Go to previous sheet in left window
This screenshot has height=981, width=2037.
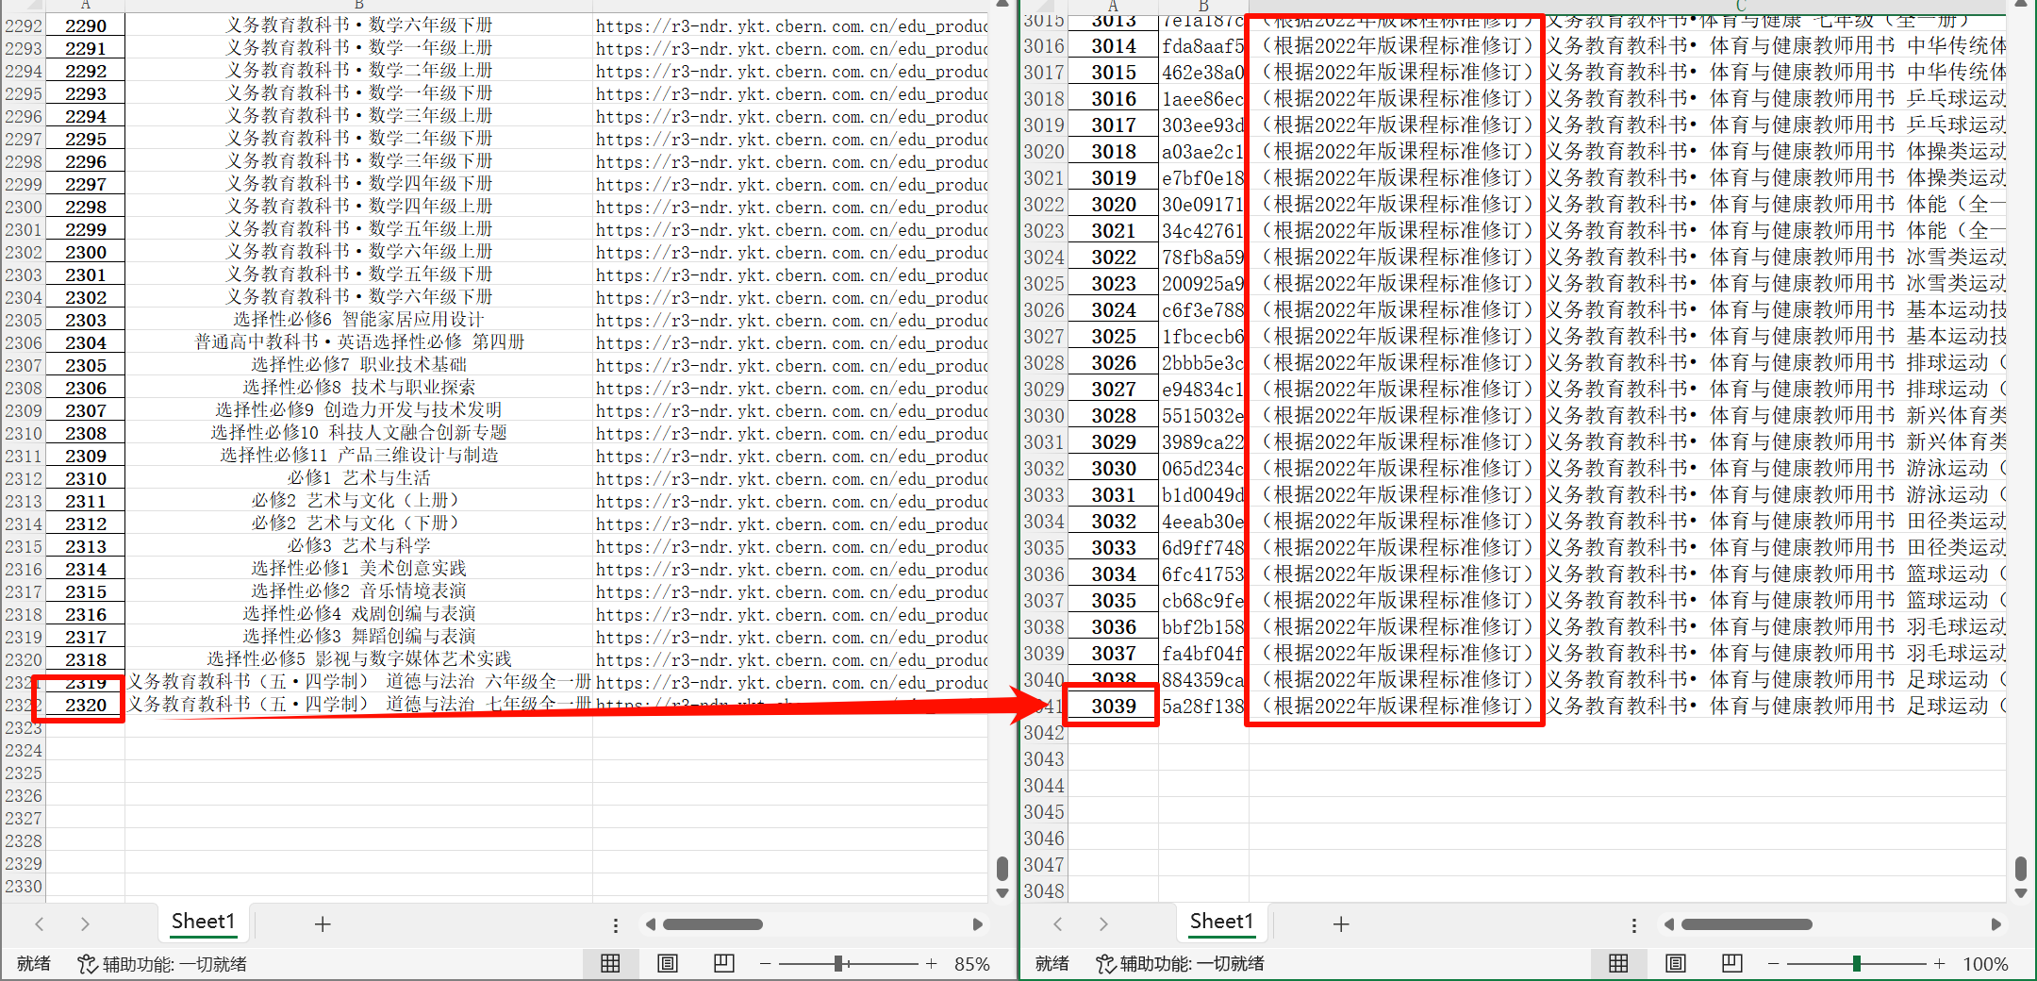39,924
